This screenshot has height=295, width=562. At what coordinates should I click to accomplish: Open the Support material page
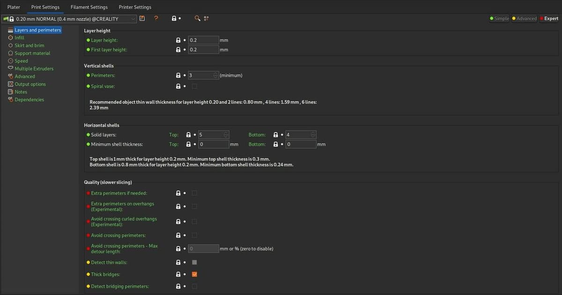[32, 53]
